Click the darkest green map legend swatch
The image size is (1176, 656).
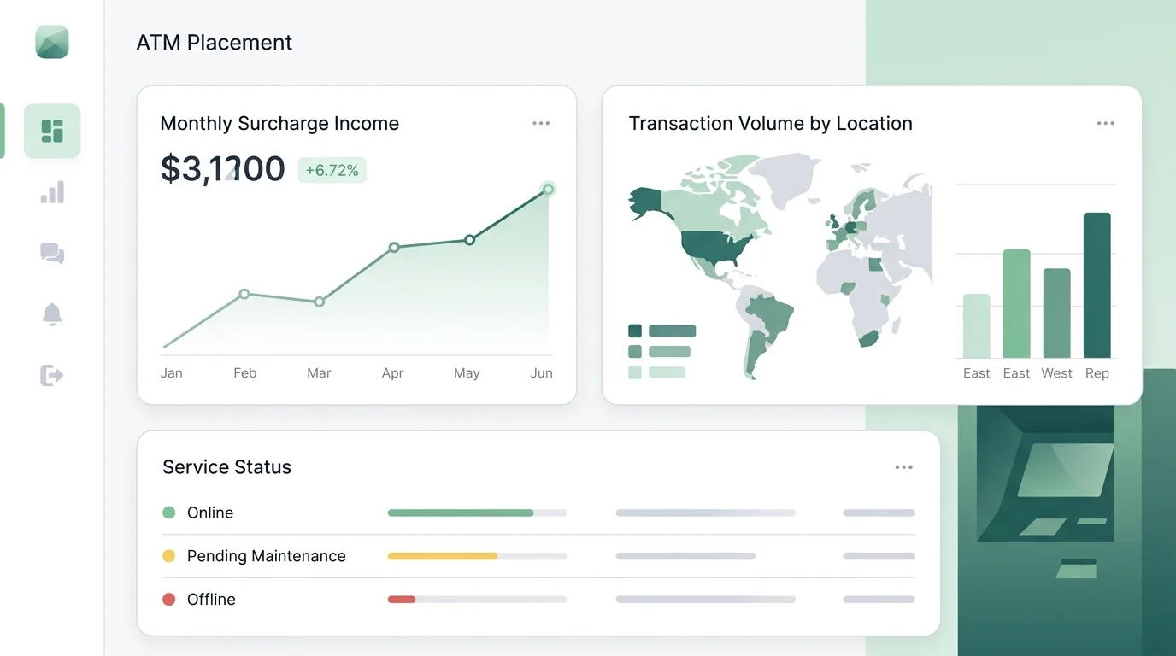pos(635,331)
